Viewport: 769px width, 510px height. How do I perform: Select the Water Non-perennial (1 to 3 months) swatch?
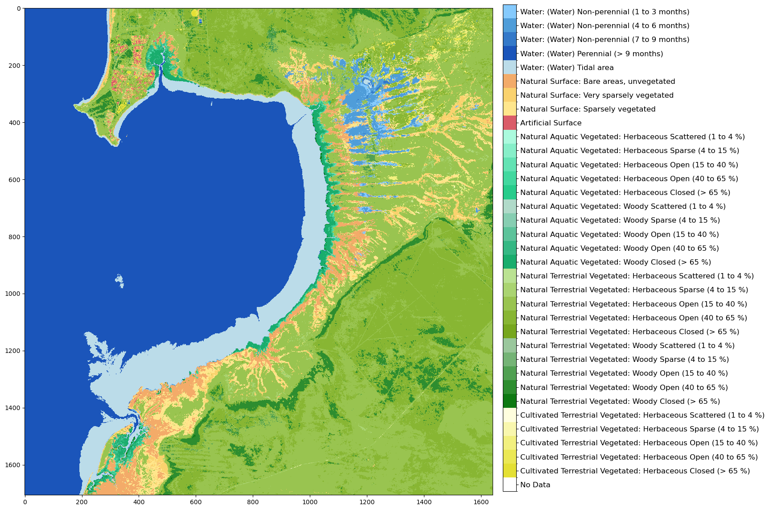tap(510, 12)
